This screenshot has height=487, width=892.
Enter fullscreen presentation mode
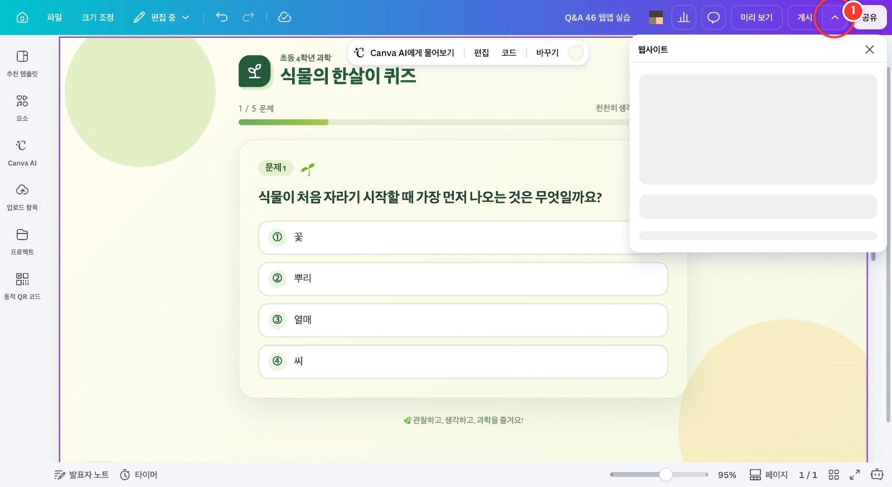855,475
